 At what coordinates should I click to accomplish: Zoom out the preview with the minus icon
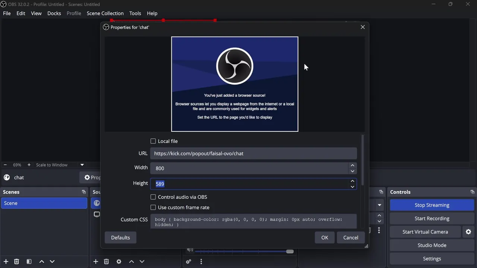point(5,165)
